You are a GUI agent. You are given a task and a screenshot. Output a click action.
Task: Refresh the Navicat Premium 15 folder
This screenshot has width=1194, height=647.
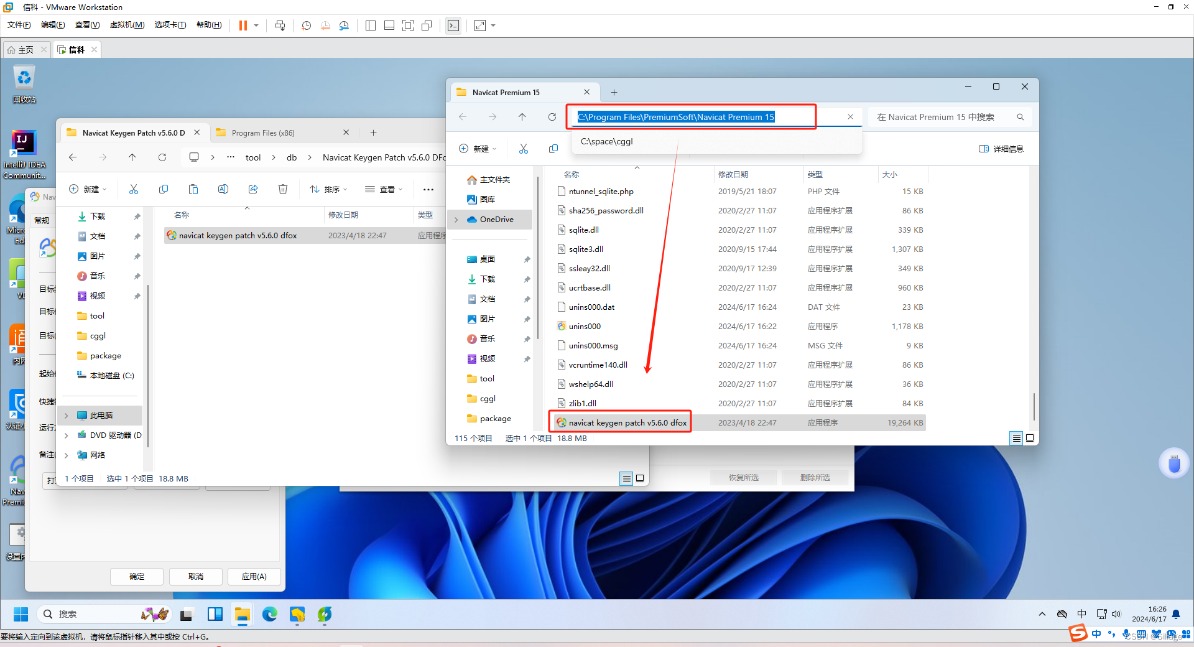coord(552,117)
